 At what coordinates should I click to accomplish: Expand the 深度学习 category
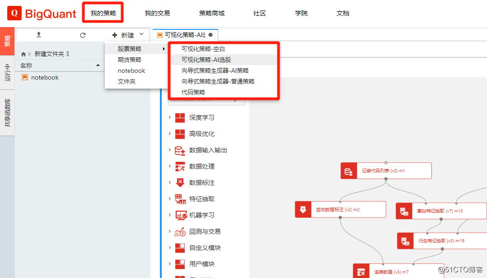170,118
